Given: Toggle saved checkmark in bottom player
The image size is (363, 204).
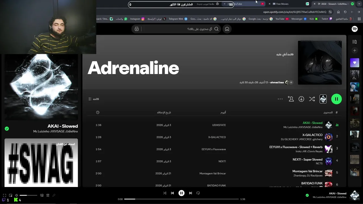Looking at the screenshot, I should coord(307,195).
